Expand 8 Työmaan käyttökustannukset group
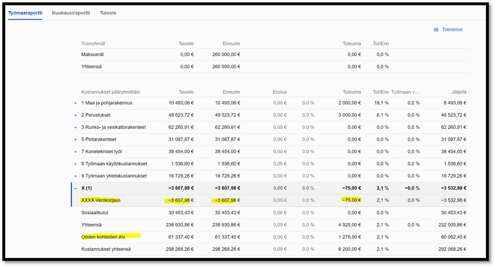 [76, 164]
